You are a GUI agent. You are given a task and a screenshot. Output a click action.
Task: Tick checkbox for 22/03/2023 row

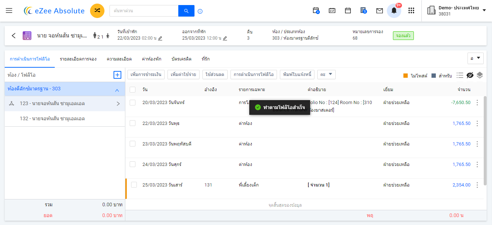133,123
